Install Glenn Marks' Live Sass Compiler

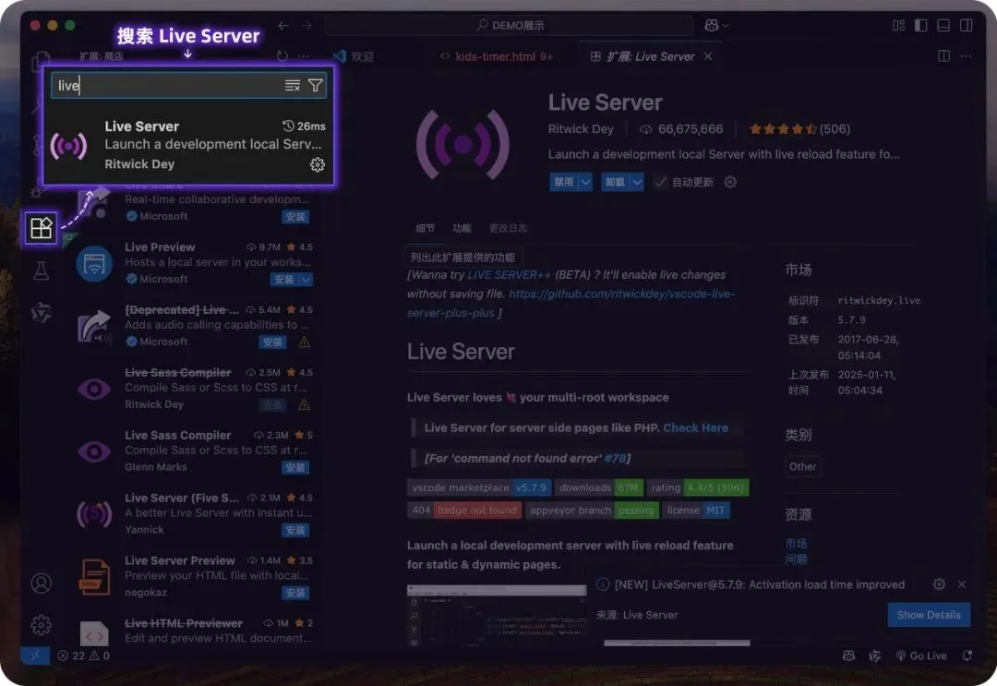(x=295, y=468)
